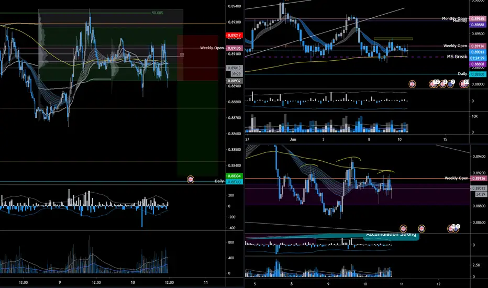Viewport: 488px width, 288px height.
Task: Select the 9 date on the left chart time axis
Action: pos(60,282)
